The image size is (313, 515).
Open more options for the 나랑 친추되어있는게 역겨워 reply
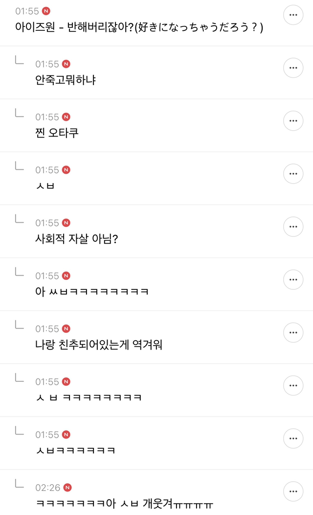coord(293,332)
